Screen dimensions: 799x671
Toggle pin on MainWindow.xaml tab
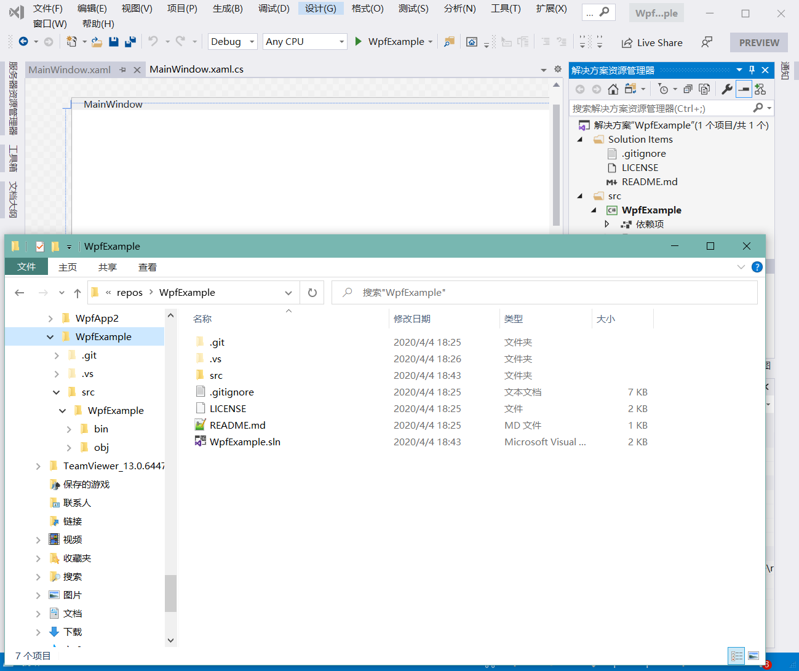tap(122, 70)
